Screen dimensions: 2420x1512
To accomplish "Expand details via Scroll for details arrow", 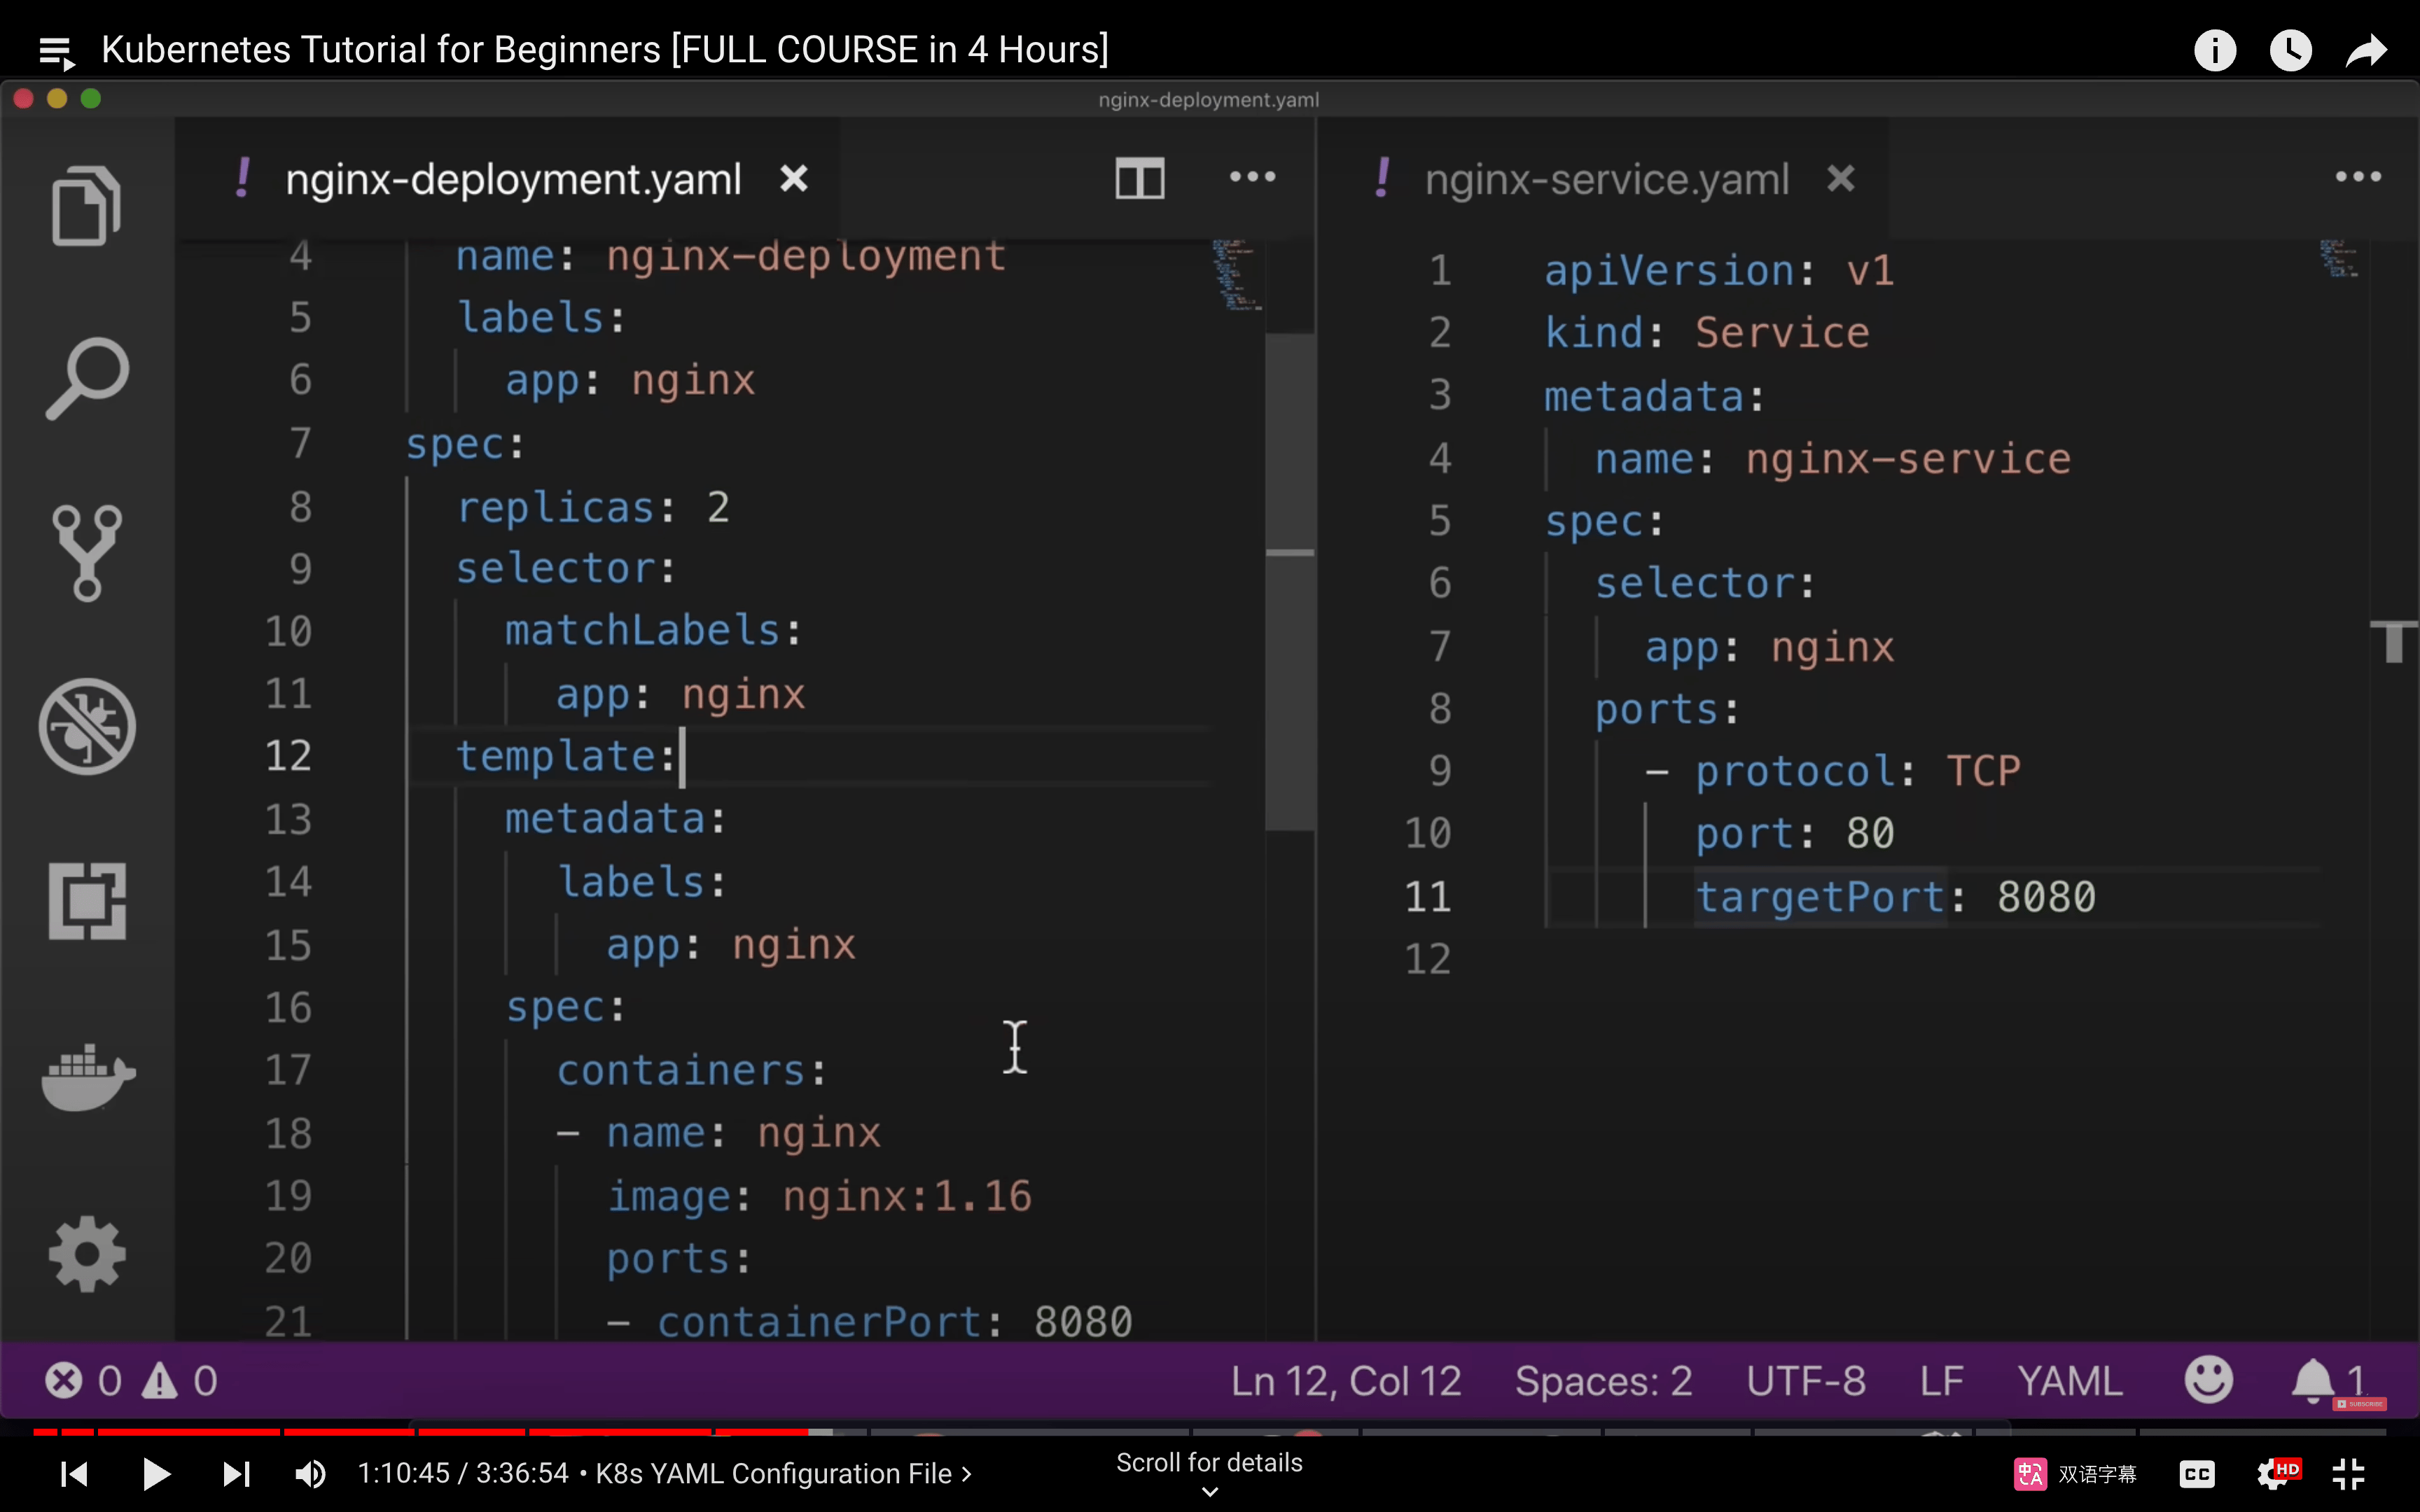I will click(1209, 1491).
